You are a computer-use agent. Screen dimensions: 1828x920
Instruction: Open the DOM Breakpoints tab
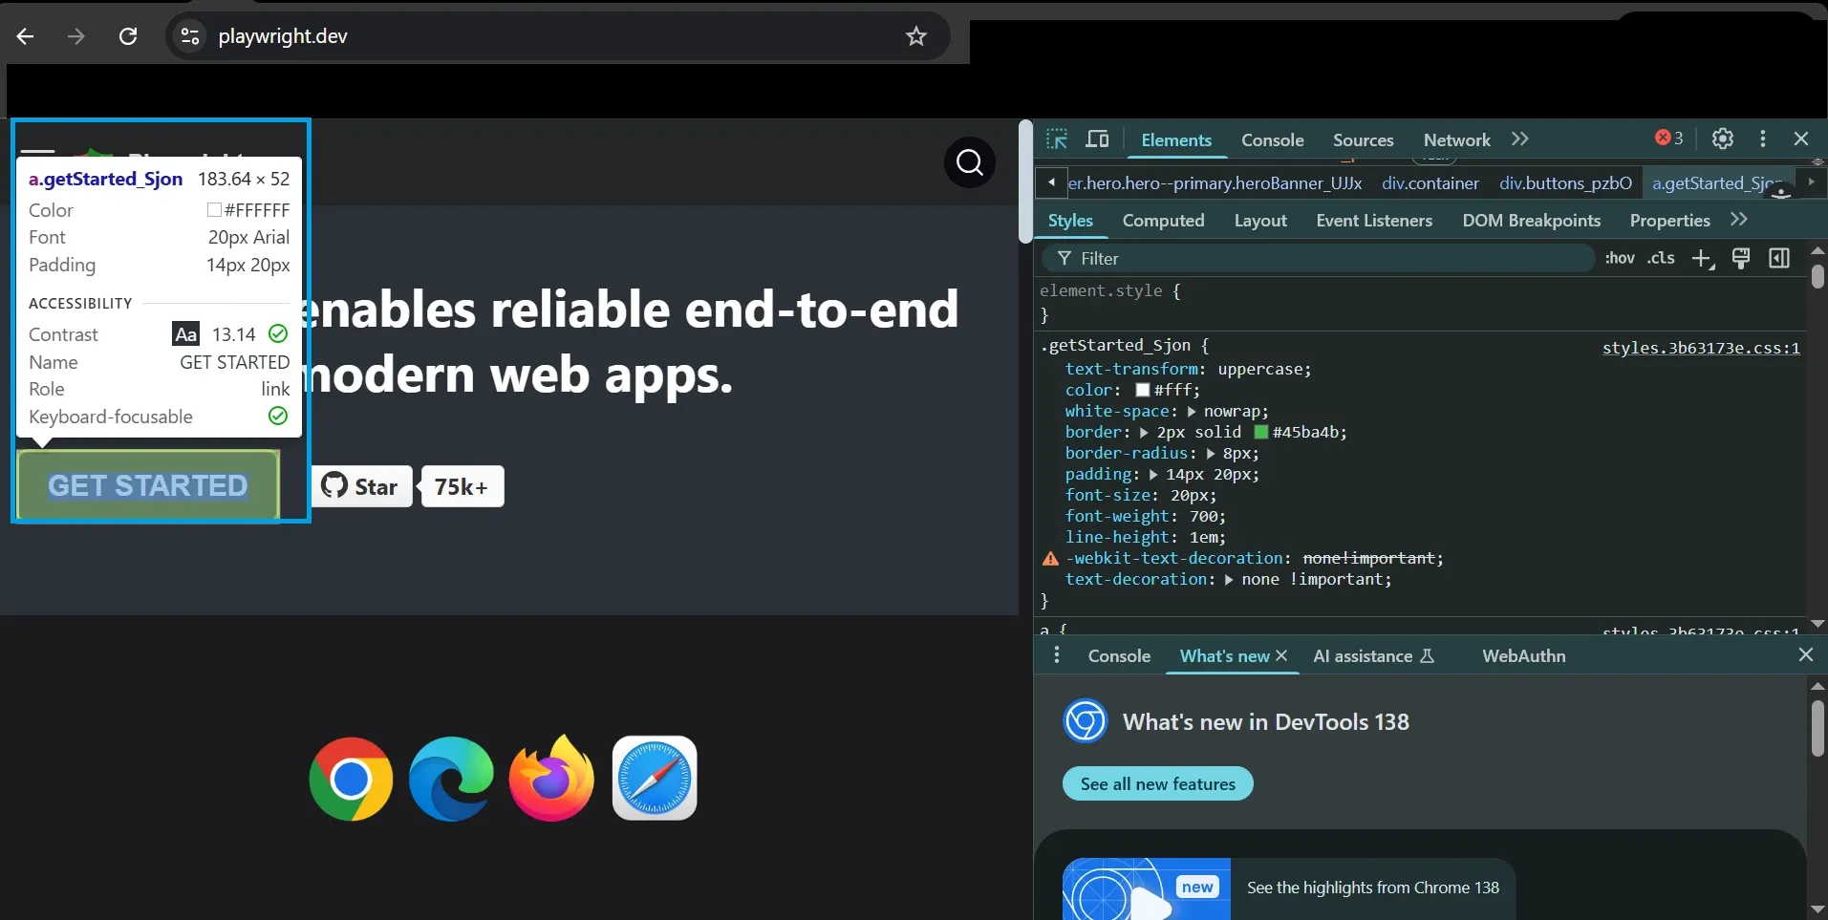tap(1532, 221)
